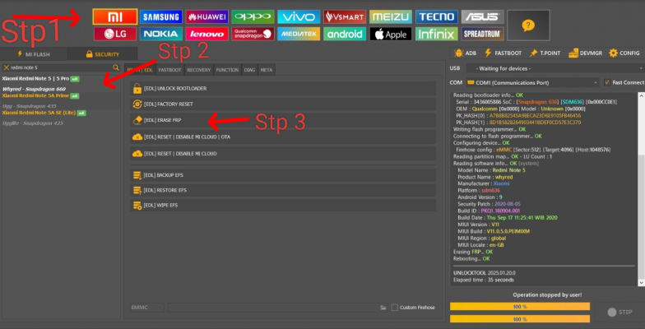
Task: Open the FUNCTION tab
Action: 227,70
